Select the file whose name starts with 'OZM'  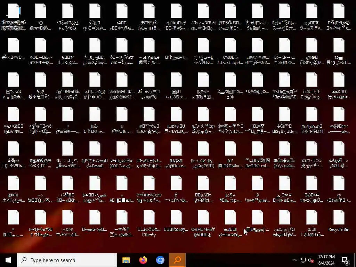(203, 224)
